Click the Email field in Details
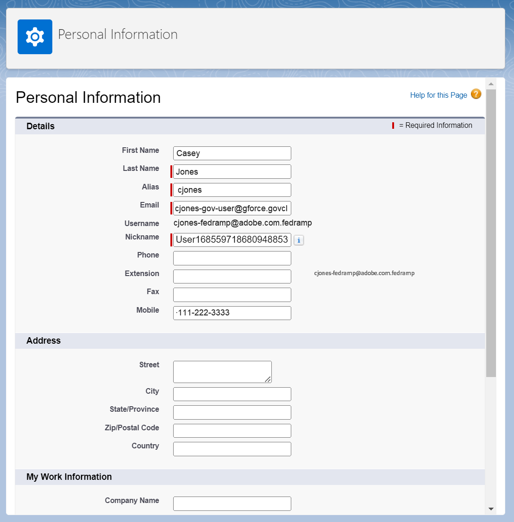The image size is (514, 522). tap(232, 208)
